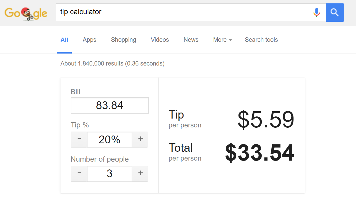Open the Videos results tab
356x200 pixels.
160,40
